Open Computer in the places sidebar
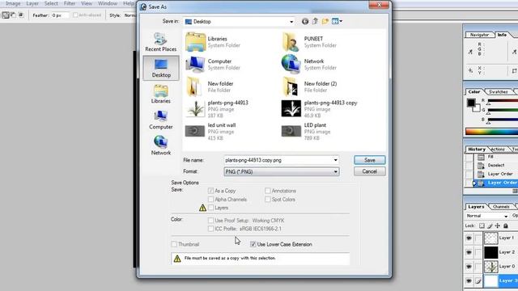This screenshot has height=291, width=518. coord(160,120)
